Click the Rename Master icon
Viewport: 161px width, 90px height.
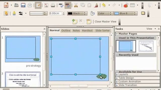pyautogui.click(x=89, y=21)
